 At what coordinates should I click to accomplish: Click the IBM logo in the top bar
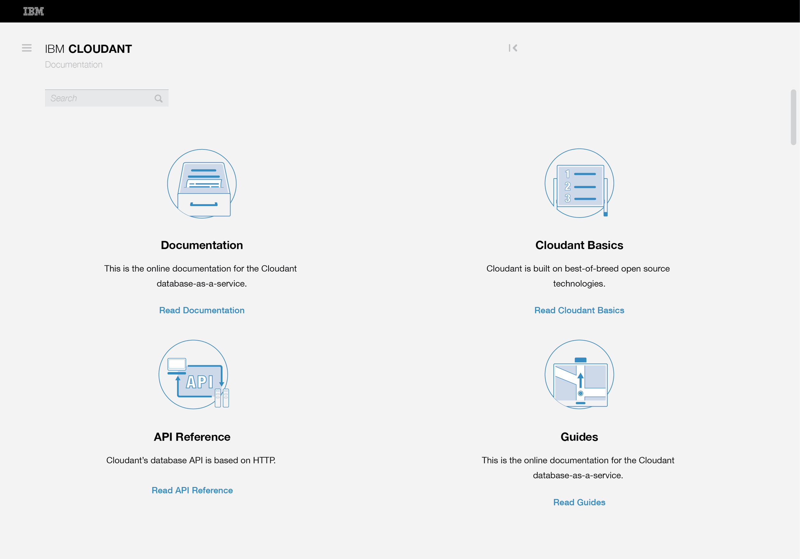(34, 11)
